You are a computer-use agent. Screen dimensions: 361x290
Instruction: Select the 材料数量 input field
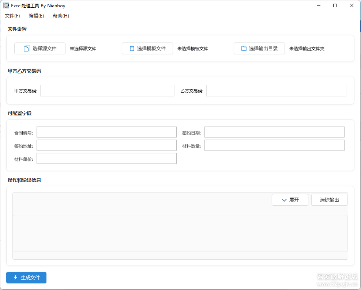pos(274,145)
